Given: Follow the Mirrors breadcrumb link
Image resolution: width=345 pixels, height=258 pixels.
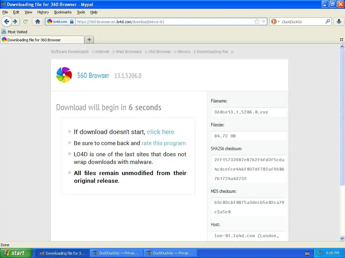Looking at the screenshot, I should pyautogui.click(x=184, y=51).
